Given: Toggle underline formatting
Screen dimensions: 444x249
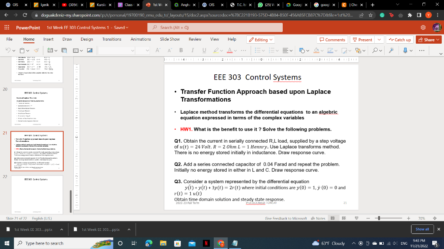Looking at the screenshot, I should point(203,51).
